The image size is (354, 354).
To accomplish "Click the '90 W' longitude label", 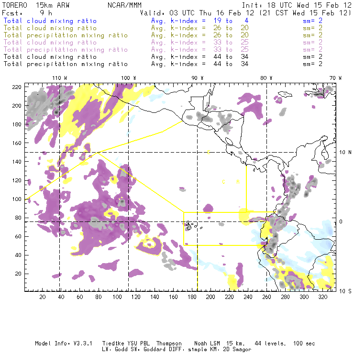I will [x=198, y=78].
